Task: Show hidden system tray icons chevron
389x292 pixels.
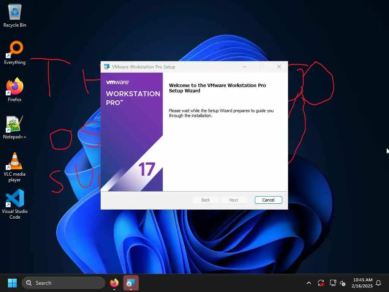Action: point(309,283)
